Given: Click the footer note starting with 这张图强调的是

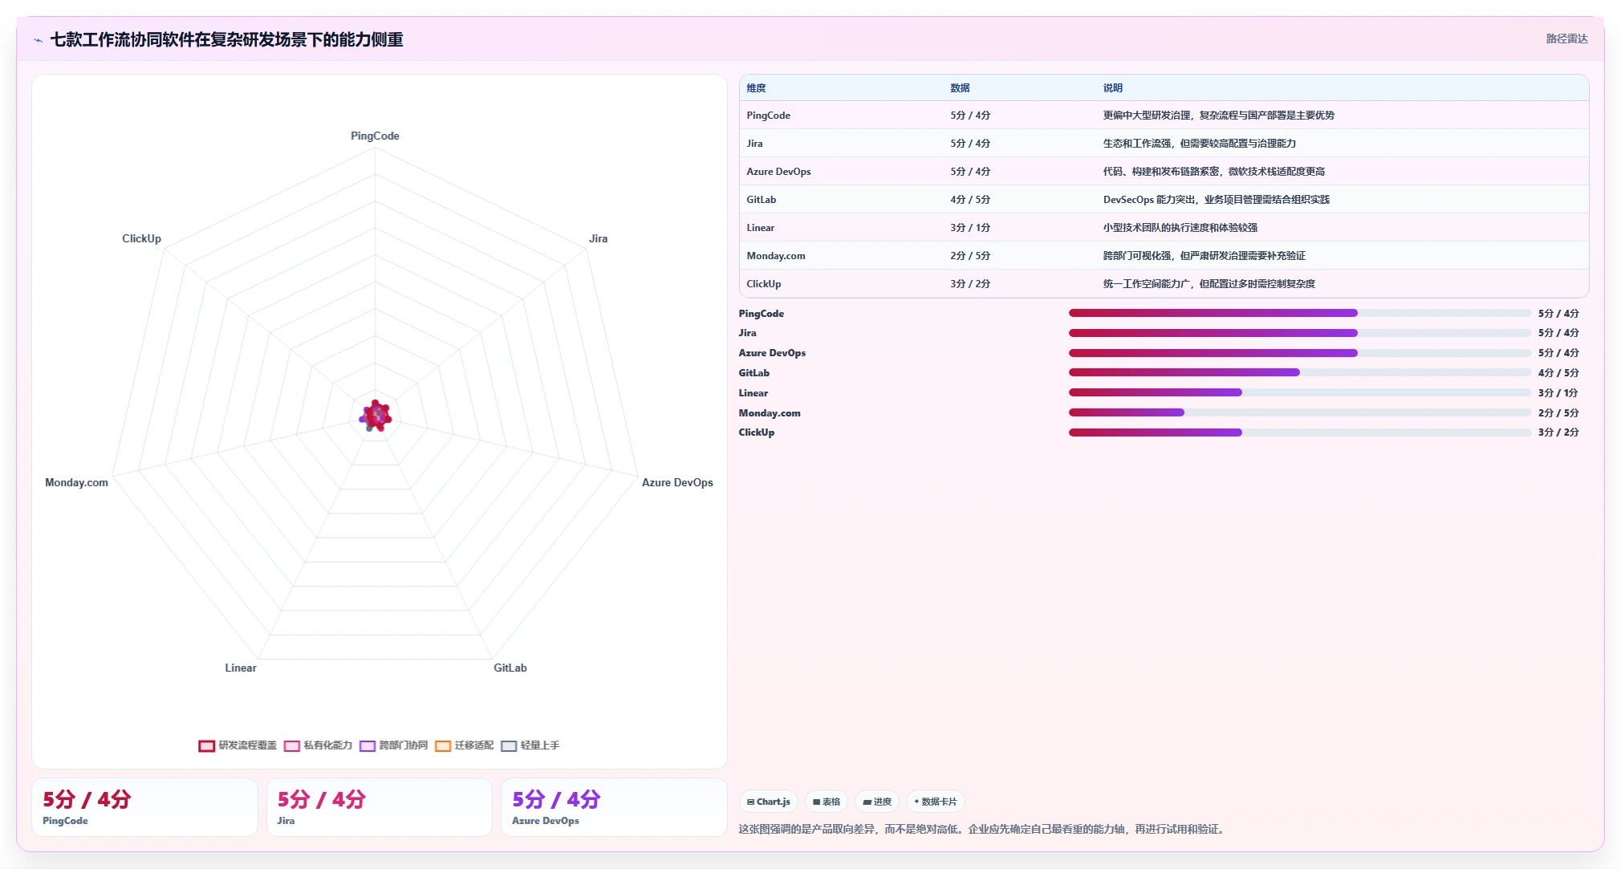Looking at the screenshot, I should click(x=983, y=829).
